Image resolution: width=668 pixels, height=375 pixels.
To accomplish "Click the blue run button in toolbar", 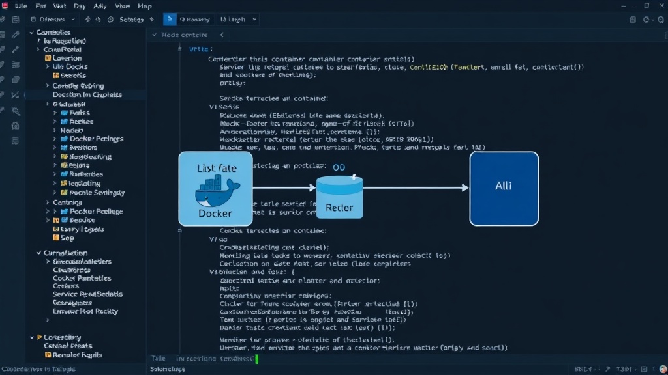I will click(x=170, y=19).
